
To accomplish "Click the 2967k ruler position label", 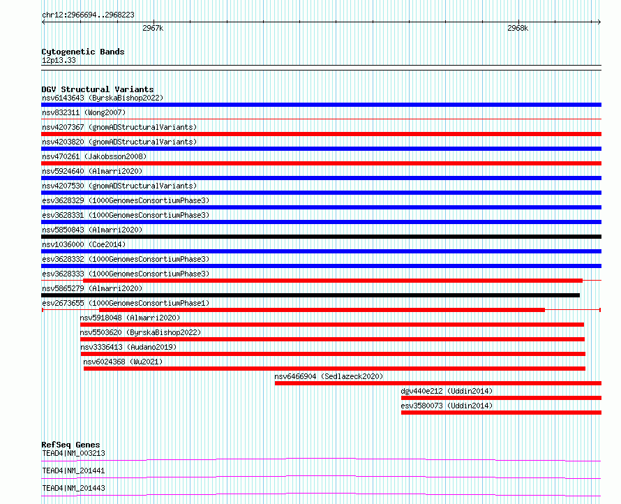I will (153, 28).
